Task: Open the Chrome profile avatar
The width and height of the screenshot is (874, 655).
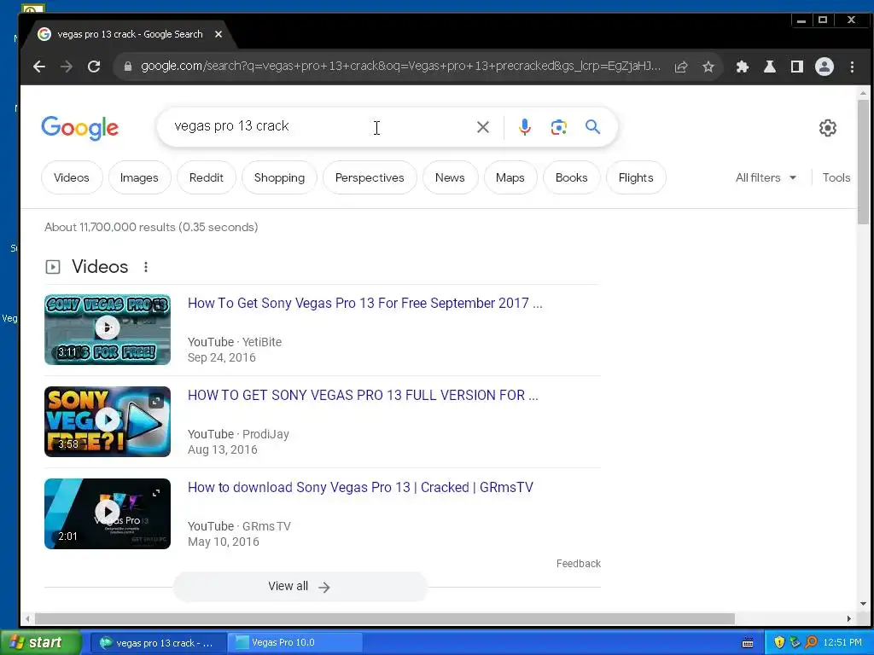Action: [824, 67]
